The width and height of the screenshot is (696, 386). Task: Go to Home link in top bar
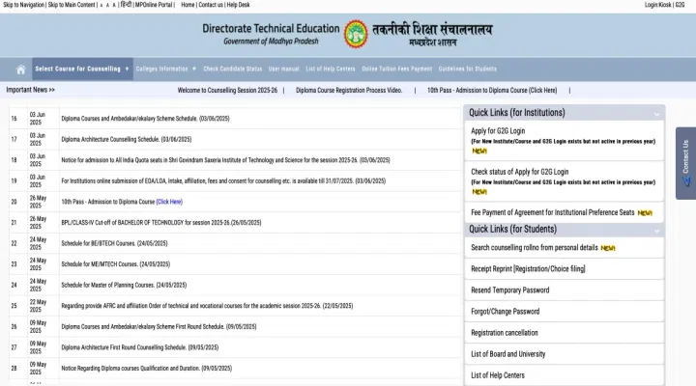pos(188,5)
